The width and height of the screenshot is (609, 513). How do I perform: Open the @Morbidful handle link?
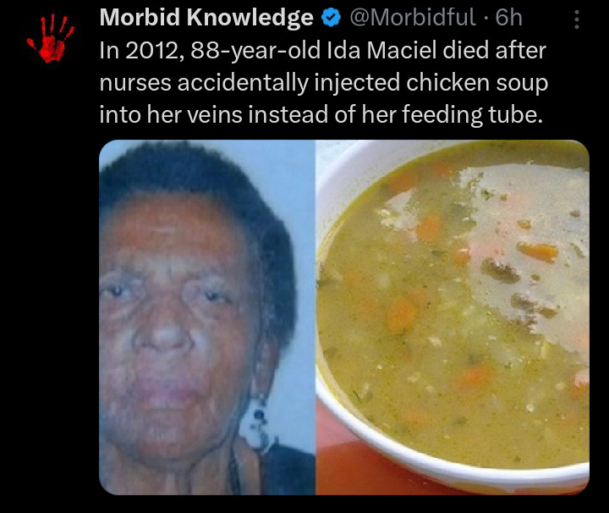pos(413,18)
